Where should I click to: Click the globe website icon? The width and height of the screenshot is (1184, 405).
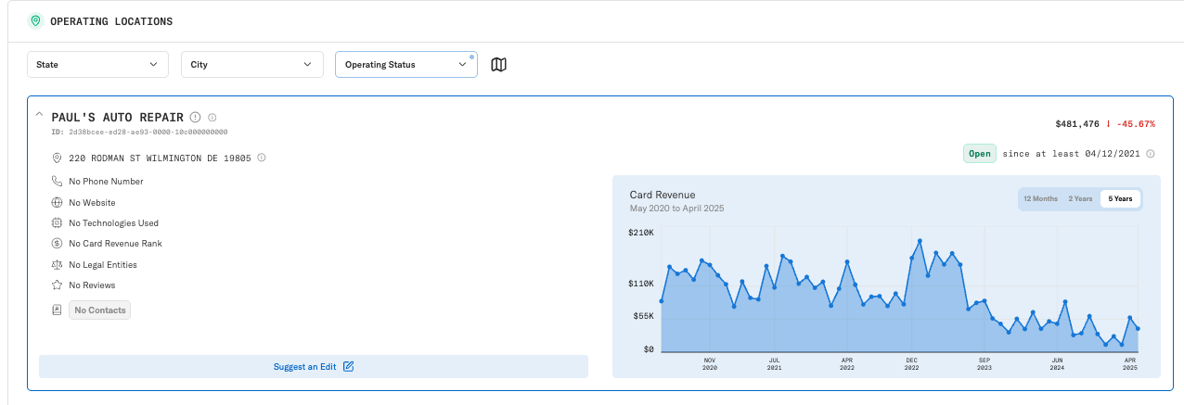(57, 202)
